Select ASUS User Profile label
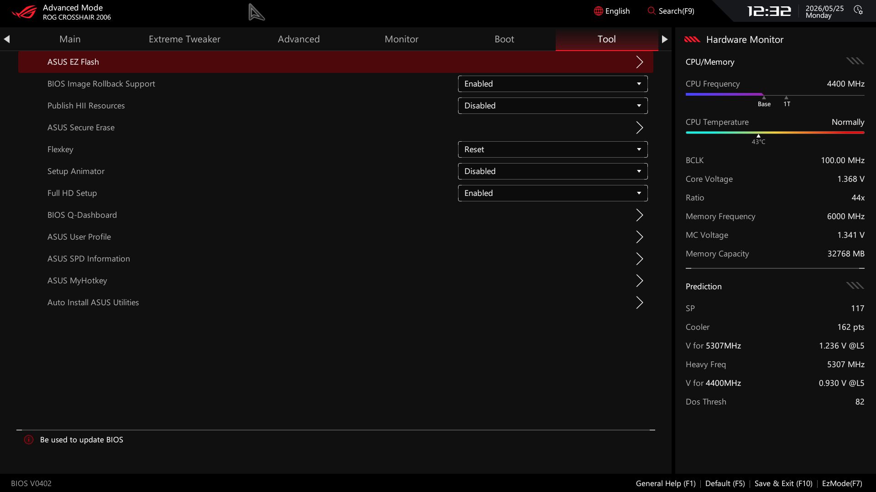Screen dimensions: 876x492 tap(79, 237)
